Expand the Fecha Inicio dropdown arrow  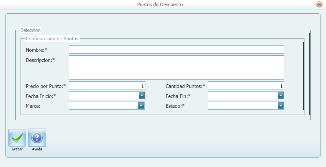click(x=141, y=96)
